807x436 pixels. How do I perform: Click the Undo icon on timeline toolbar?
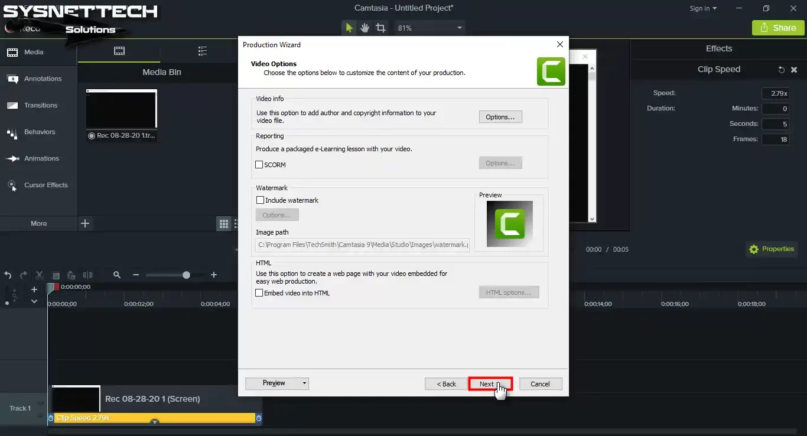pyautogui.click(x=8, y=275)
